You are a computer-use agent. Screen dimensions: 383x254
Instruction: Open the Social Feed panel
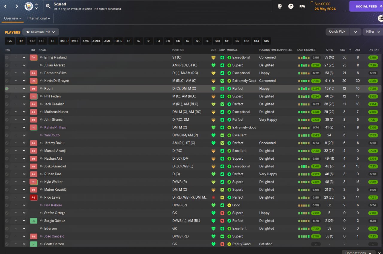coord(366,6)
